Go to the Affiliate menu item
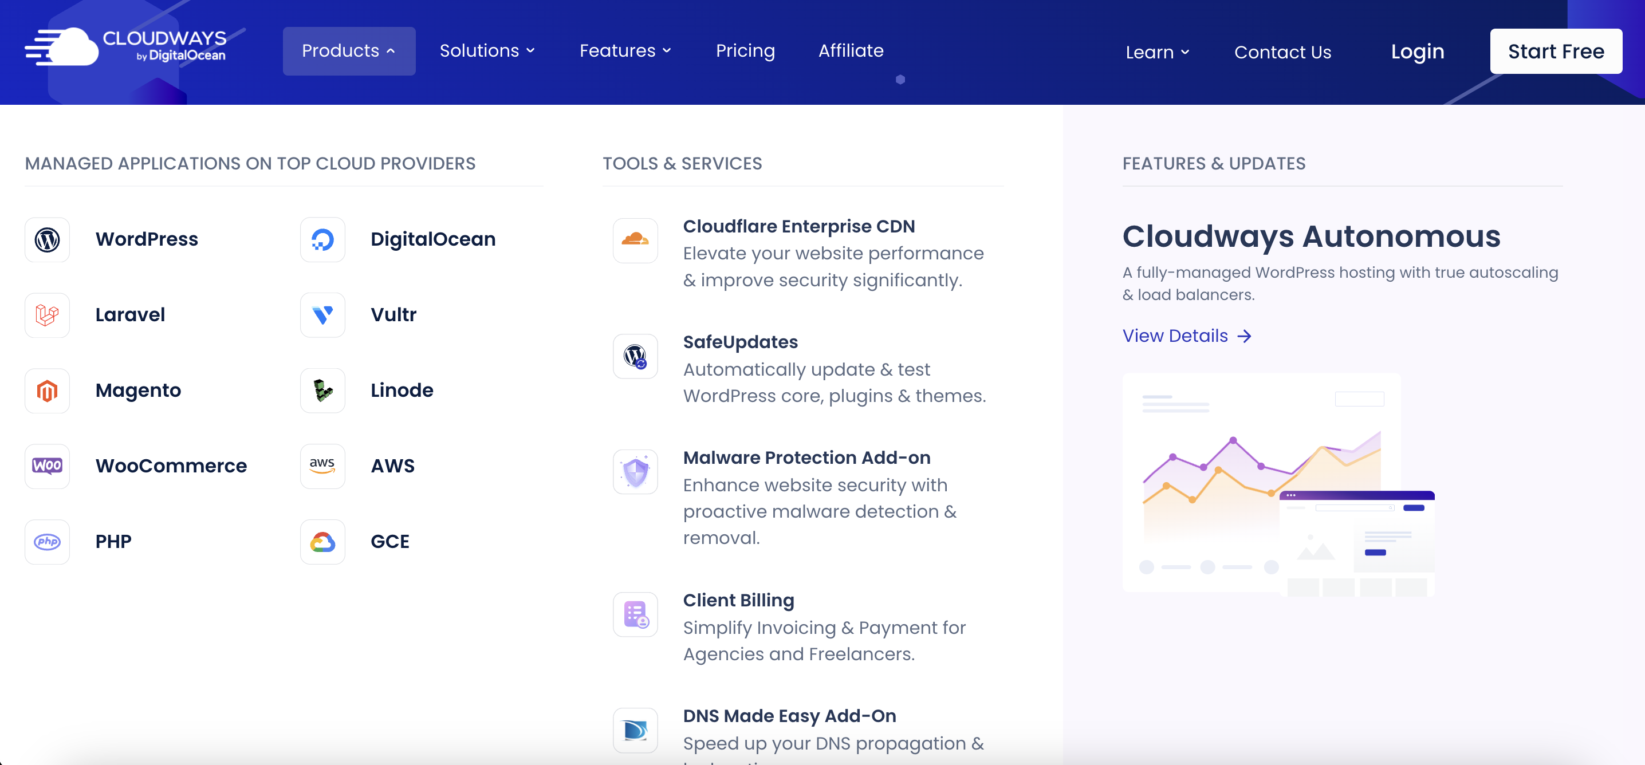 tap(851, 50)
